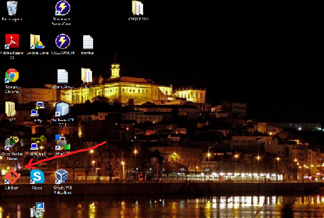Select the PuTTY shortcut icon
Screen dimensions: 324x218
[x=37, y=110]
